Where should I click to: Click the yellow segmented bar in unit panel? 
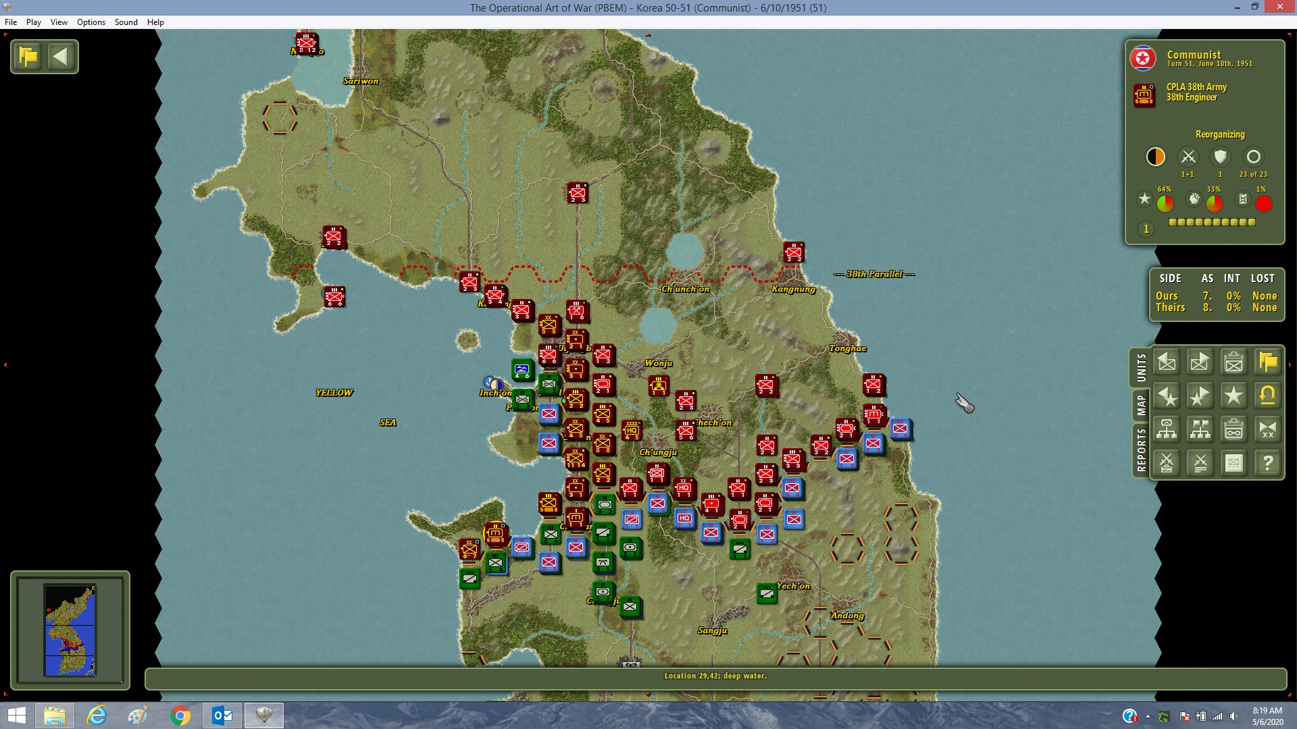1212,222
